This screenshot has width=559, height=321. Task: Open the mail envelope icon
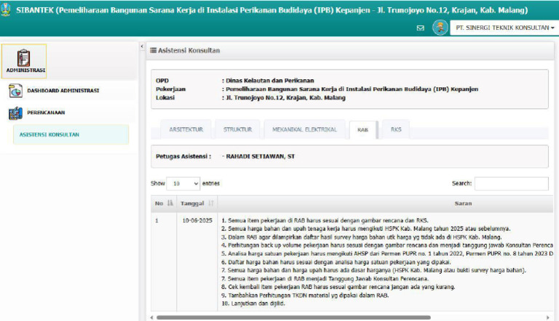(420, 28)
